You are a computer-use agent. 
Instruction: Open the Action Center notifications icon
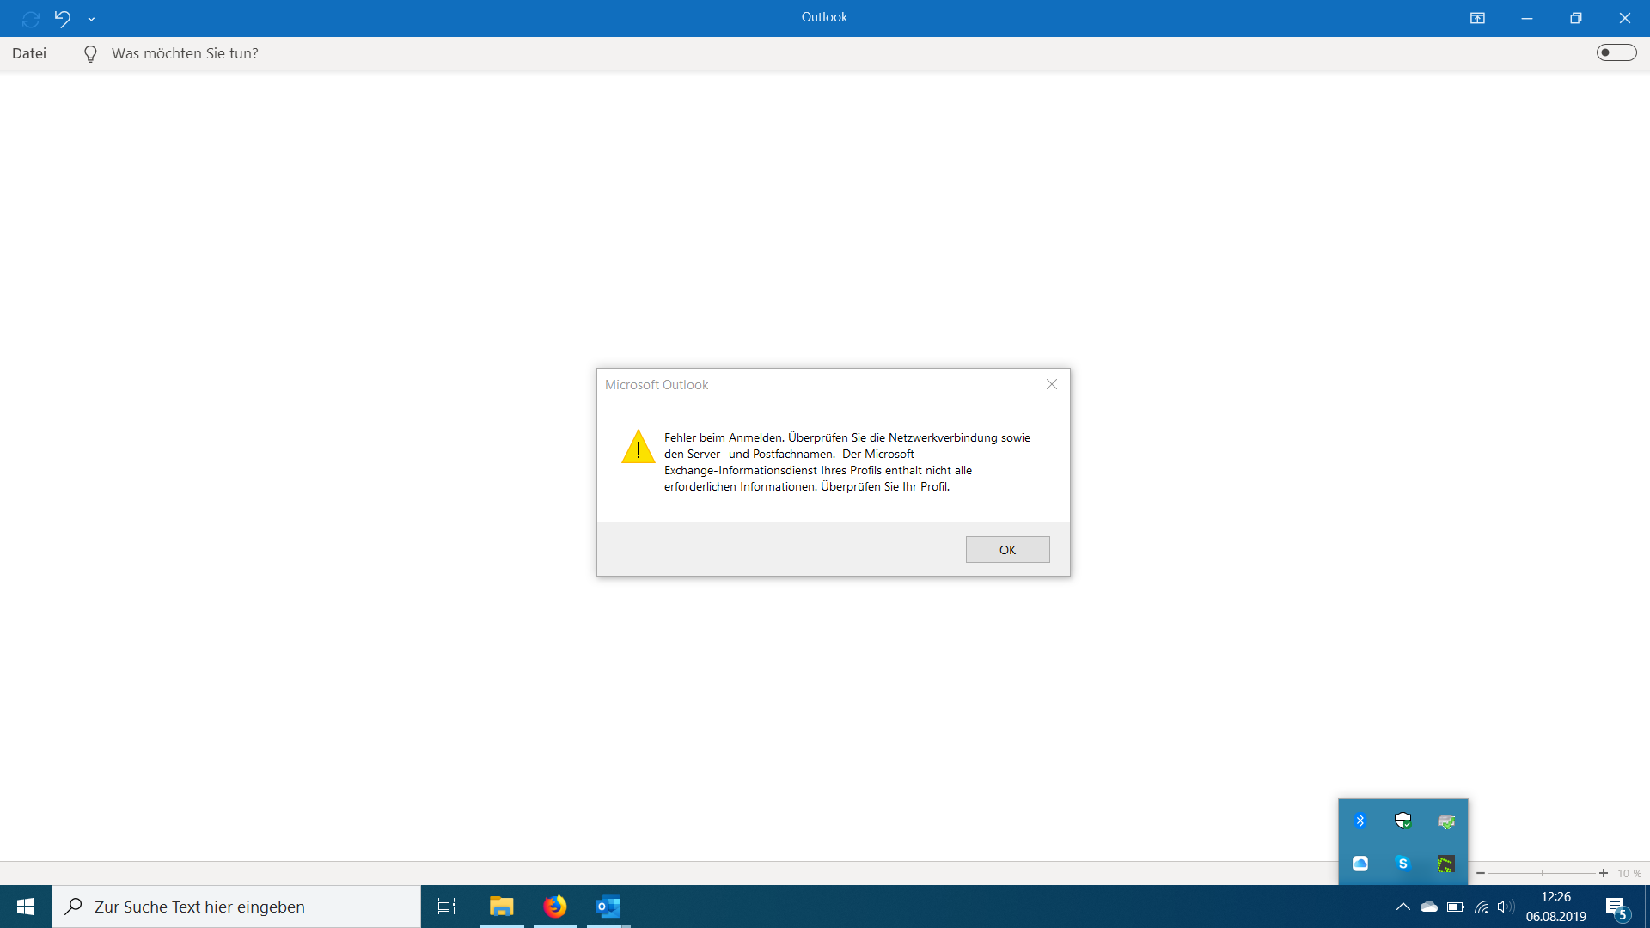(x=1616, y=907)
